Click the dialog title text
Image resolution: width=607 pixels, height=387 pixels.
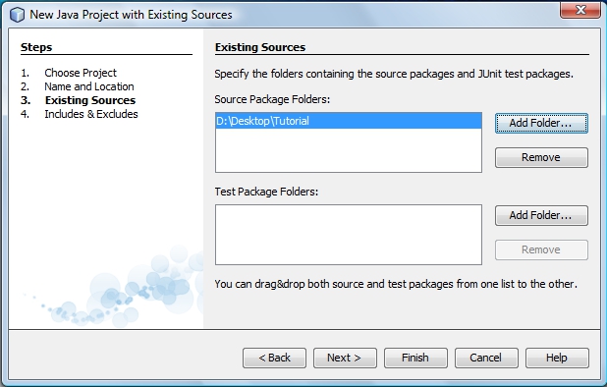point(131,15)
